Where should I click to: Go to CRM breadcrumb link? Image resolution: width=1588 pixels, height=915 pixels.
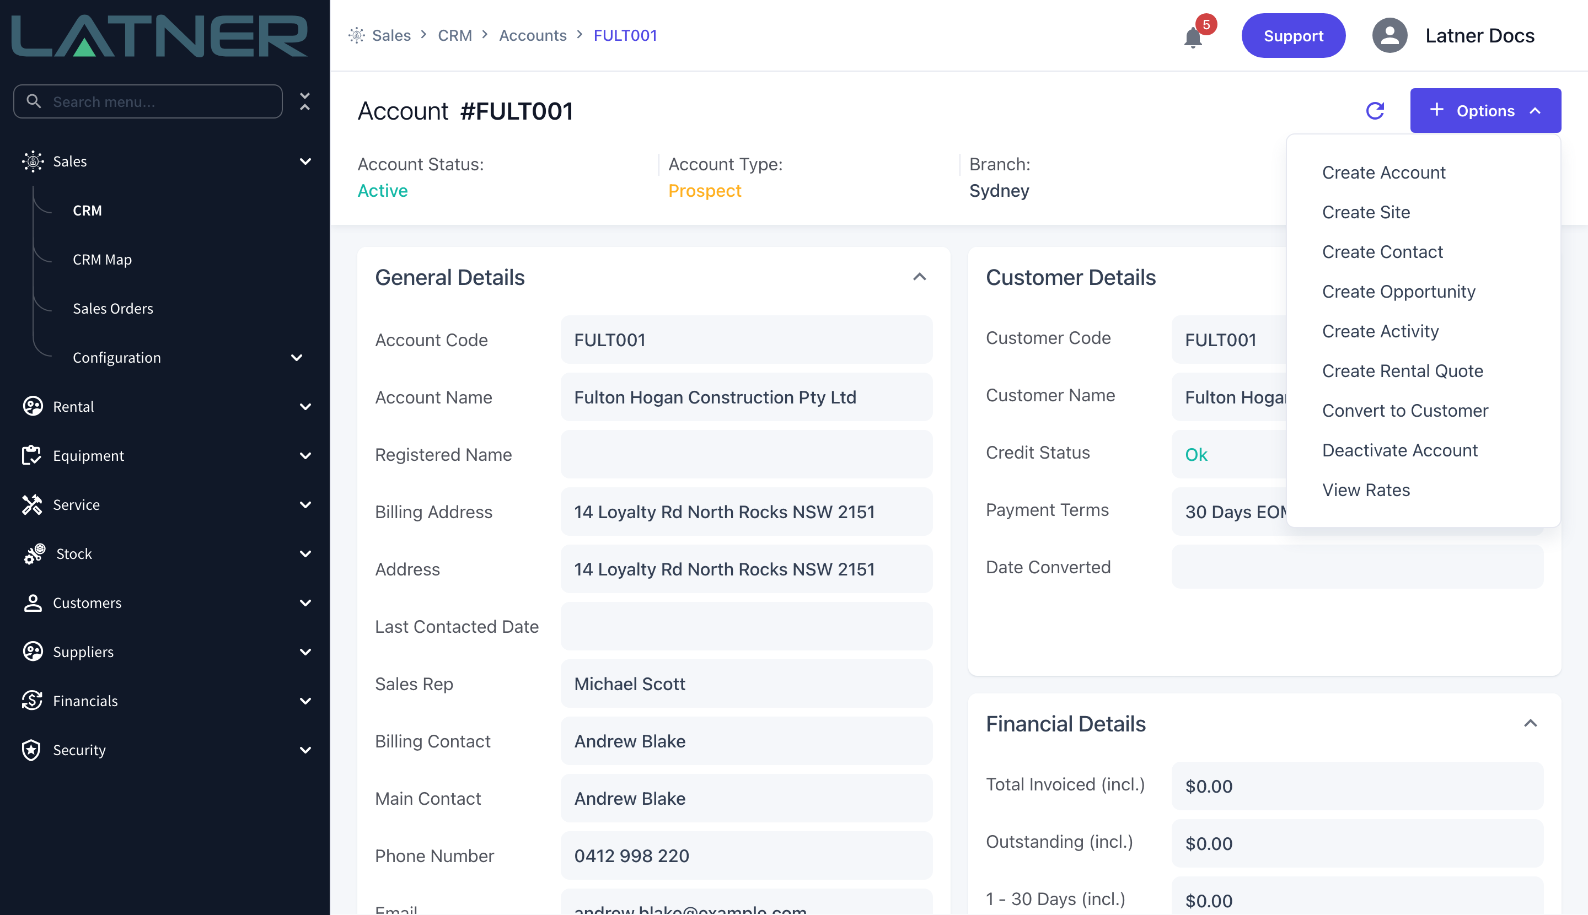454,35
